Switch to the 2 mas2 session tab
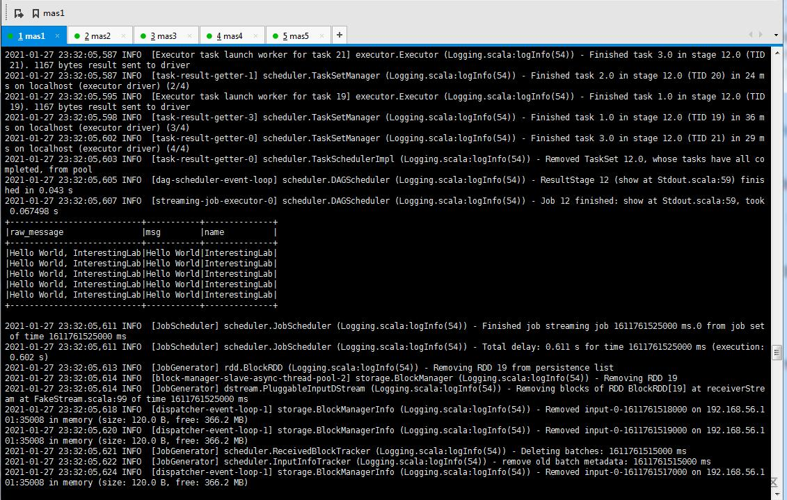The image size is (787, 500). tap(100, 35)
